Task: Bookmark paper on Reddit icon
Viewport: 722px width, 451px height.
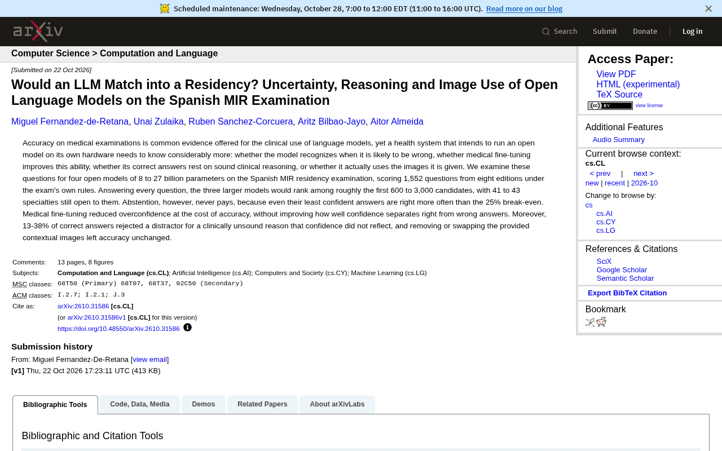Action: pos(601,322)
